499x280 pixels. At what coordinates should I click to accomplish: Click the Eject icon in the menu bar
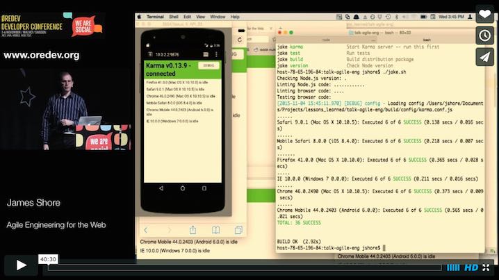pyautogui.click(x=365, y=17)
